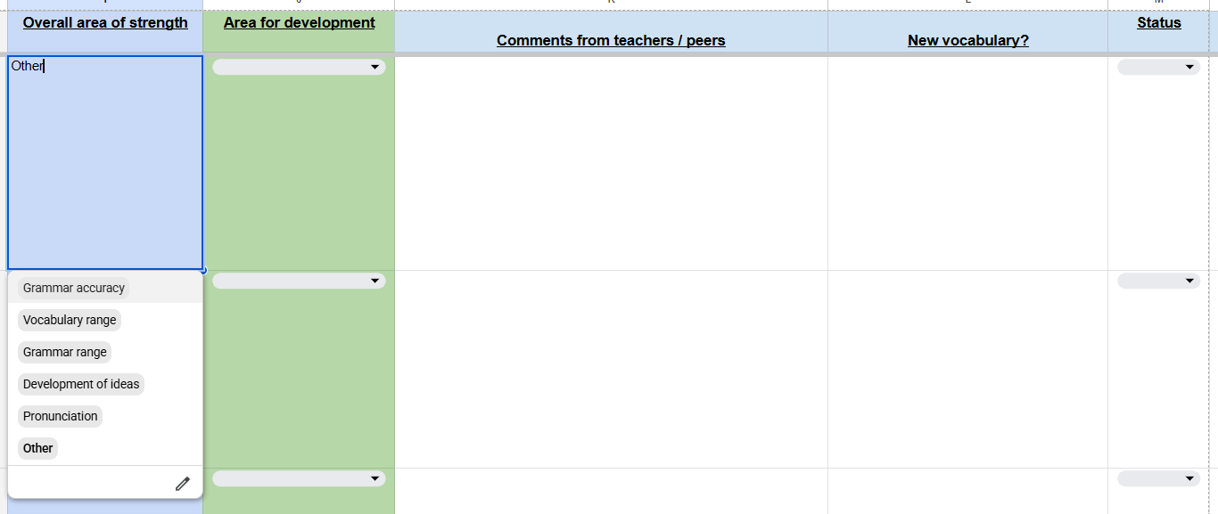
Task: Choose 'Vocabulary range' option
Action: tap(70, 320)
